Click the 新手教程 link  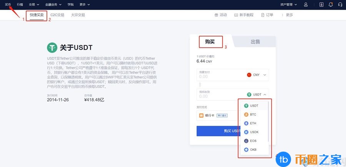tap(244, 15)
